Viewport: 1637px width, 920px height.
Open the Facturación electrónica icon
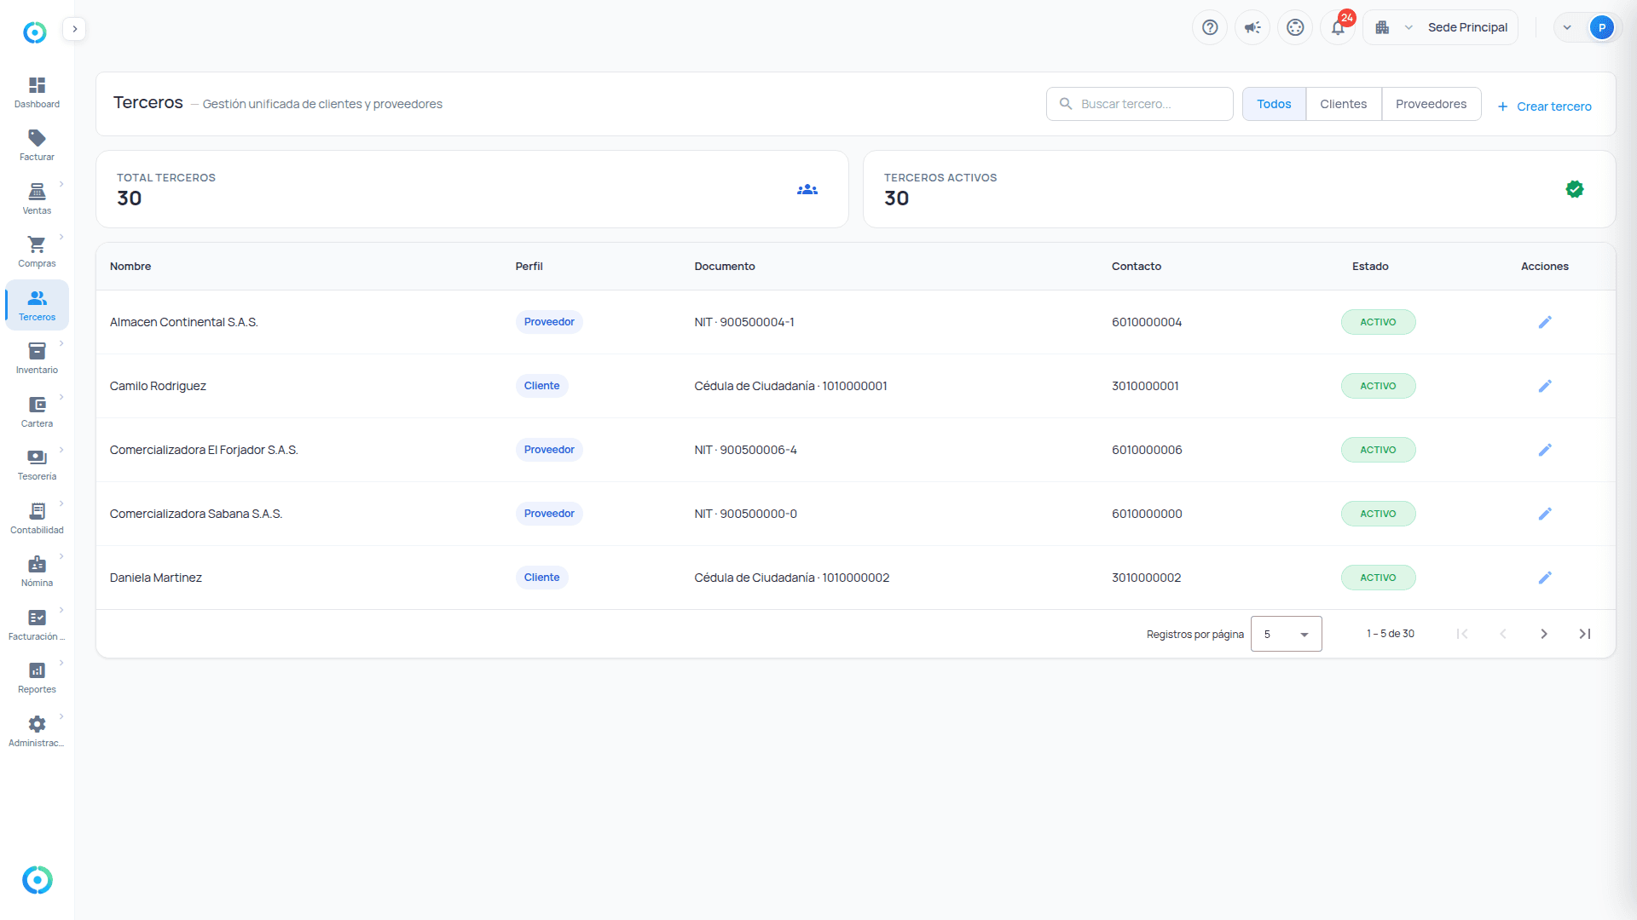click(x=37, y=618)
